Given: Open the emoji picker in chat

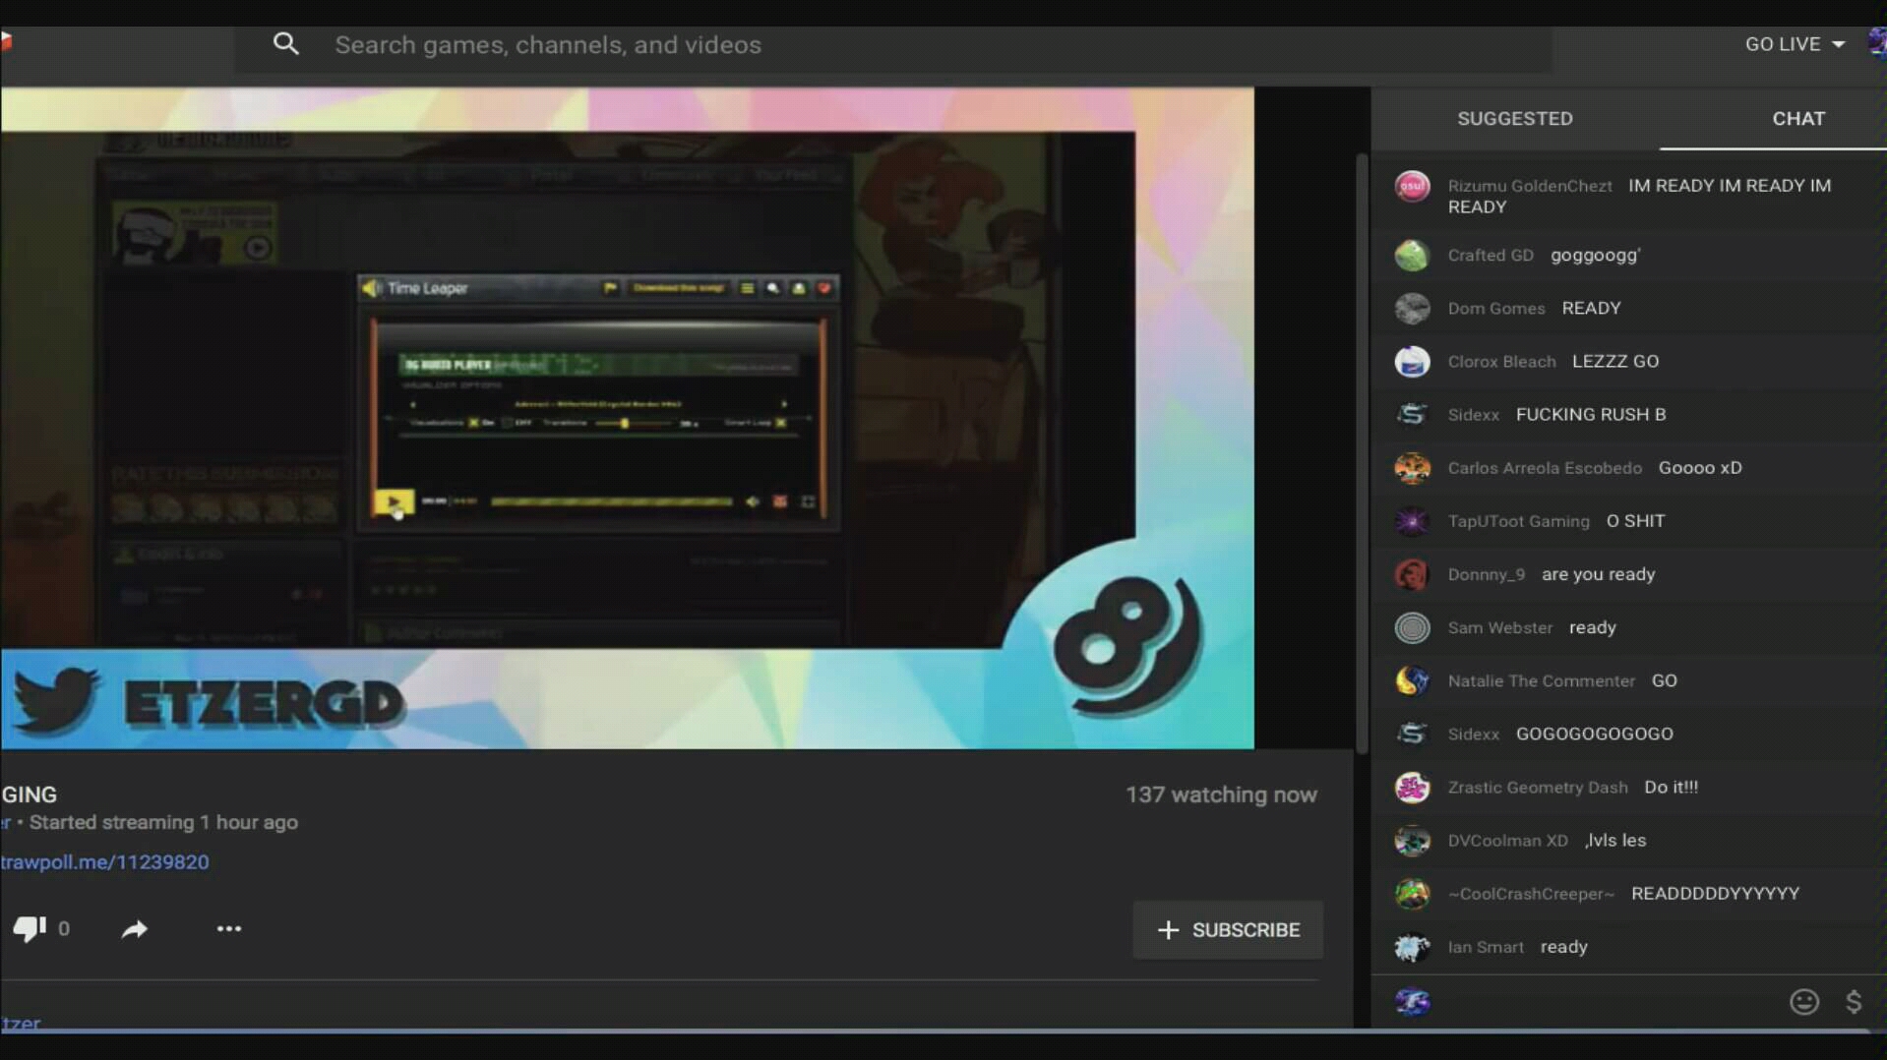Looking at the screenshot, I should [x=1803, y=1002].
